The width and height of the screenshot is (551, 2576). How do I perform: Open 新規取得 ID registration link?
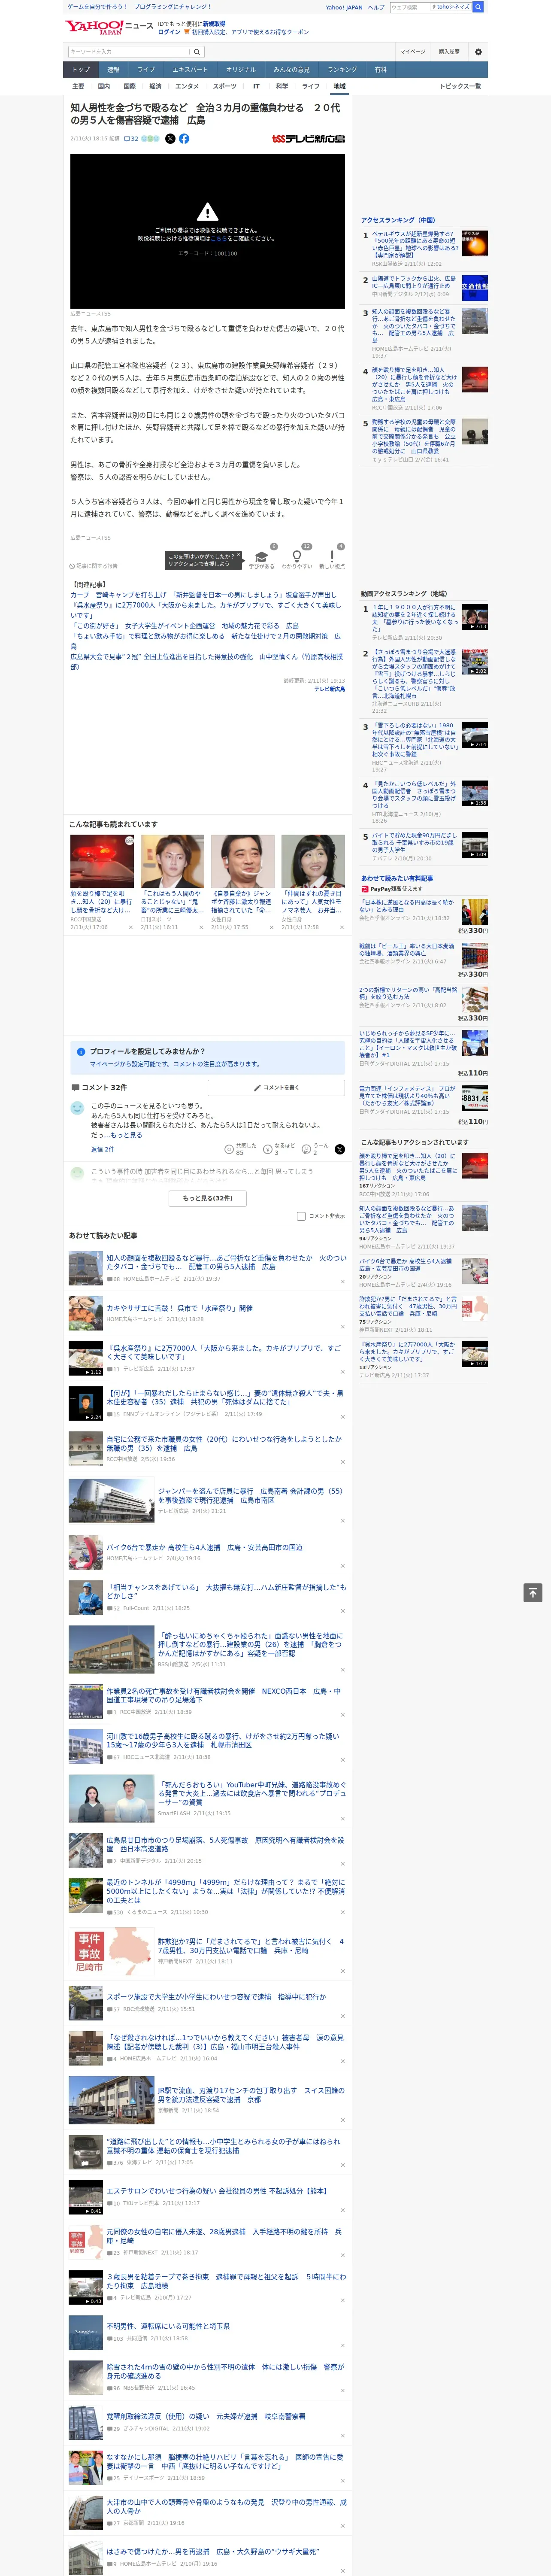[x=214, y=23]
